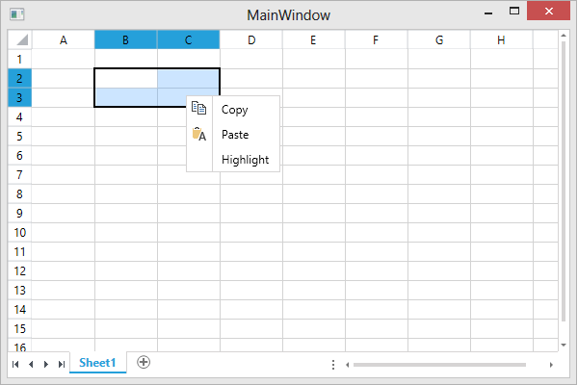Maximize the MainWindow window
Viewport: 578px width, 385px height.
click(514, 12)
